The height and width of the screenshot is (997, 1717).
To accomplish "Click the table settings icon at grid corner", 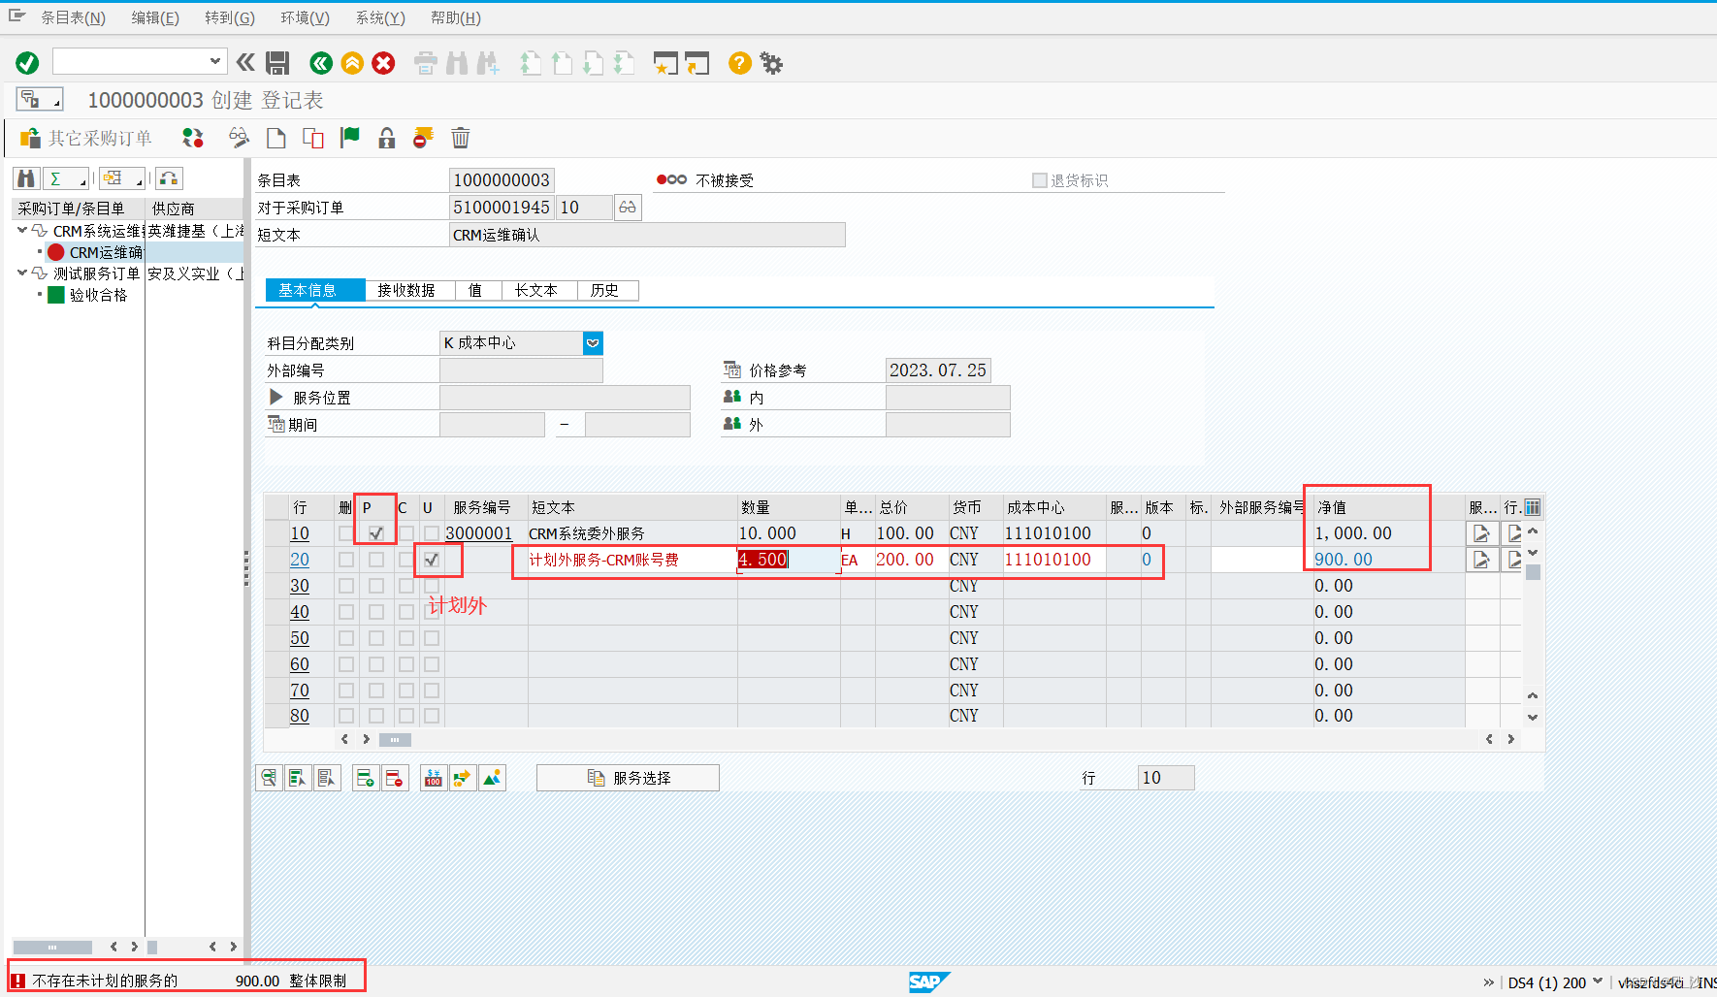I will [x=1533, y=507].
